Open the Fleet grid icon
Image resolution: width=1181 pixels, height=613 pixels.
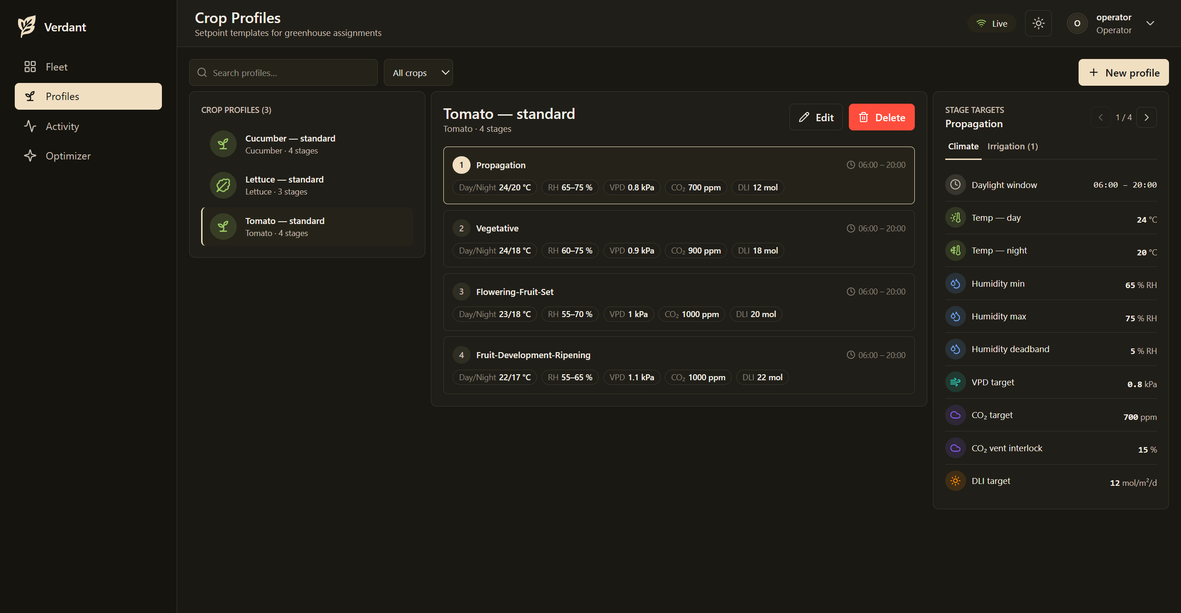30,67
